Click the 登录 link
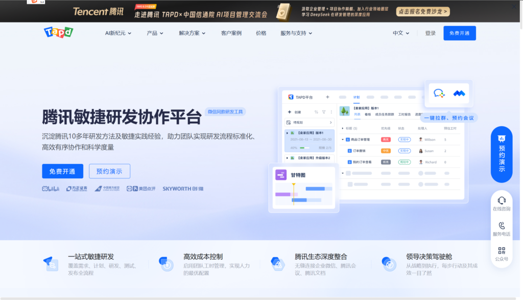523x300 pixels. click(430, 33)
